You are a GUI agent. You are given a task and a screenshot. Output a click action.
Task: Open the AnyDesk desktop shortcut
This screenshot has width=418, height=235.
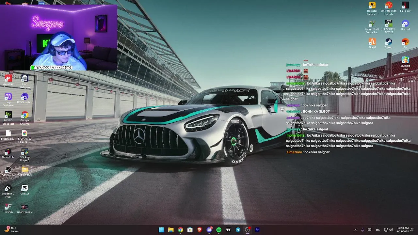pyautogui.click(x=8, y=80)
